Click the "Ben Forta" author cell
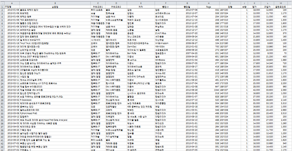 click(x=141, y=53)
